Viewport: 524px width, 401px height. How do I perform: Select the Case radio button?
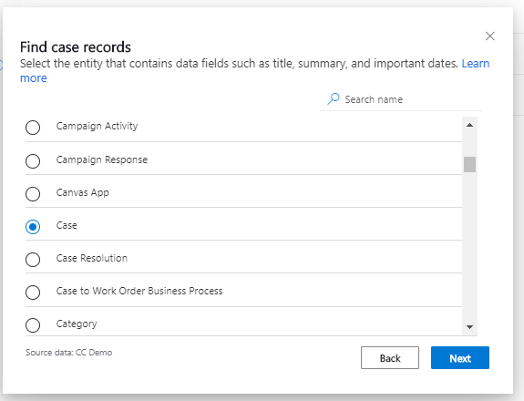[x=33, y=227]
